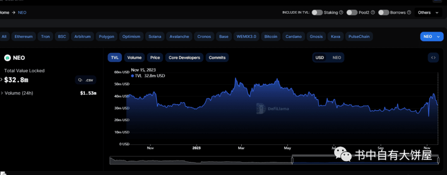Go to the Home breadcrumb link
The image size is (447, 175).
pyautogui.click(x=4, y=12)
